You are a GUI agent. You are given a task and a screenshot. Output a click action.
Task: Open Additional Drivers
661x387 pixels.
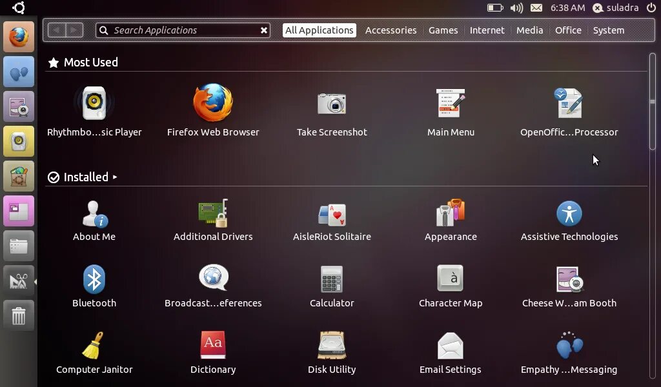(x=213, y=221)
